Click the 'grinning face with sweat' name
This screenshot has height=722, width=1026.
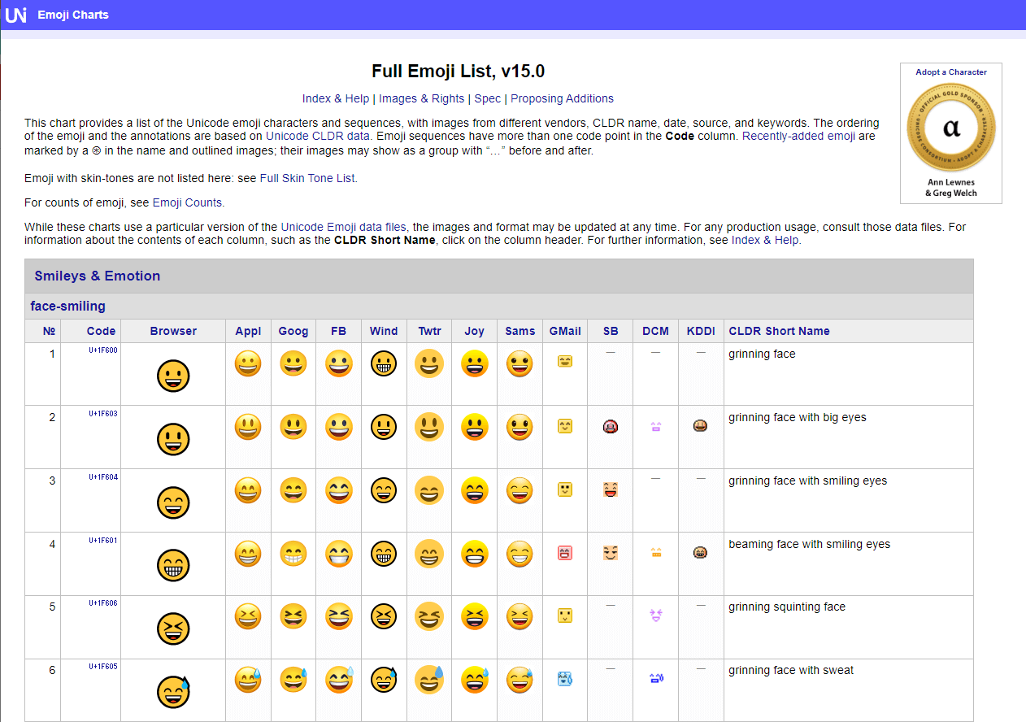click(x=791, y=670)
